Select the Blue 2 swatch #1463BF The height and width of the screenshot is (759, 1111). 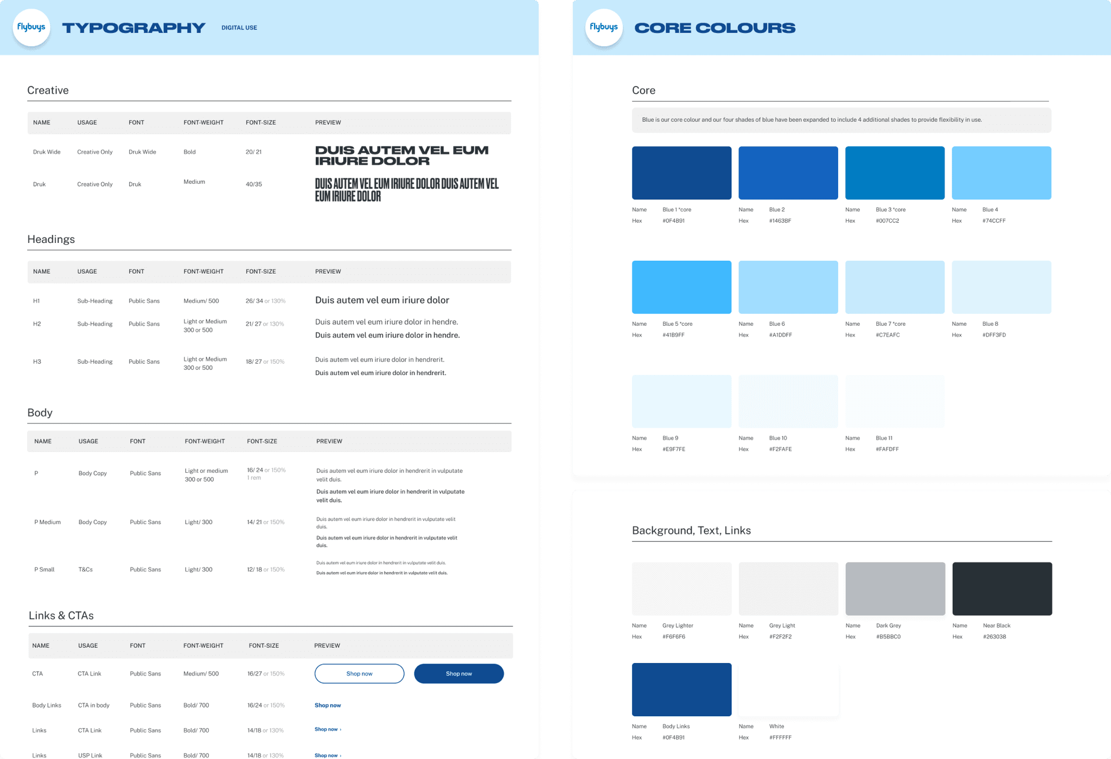(x=788, y=173)
